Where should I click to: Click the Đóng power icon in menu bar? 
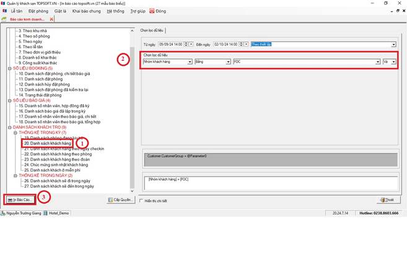click(x=152, y=11)
